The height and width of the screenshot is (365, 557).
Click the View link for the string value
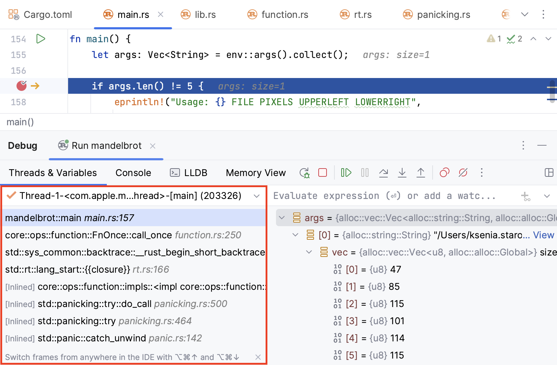click(543, 235)
